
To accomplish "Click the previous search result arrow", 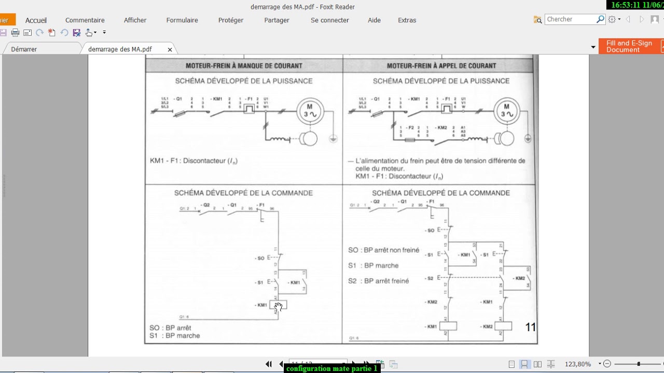I will pyautogui.click(x=629, y=19).
